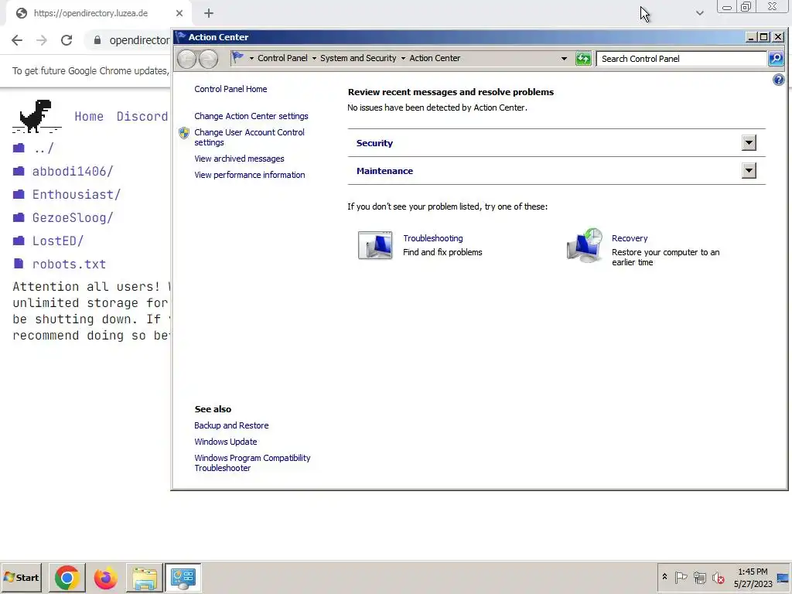Click the Action Center flag icon in breadcrumb
This screenshot has width=792, height=594.
[237, 58]
